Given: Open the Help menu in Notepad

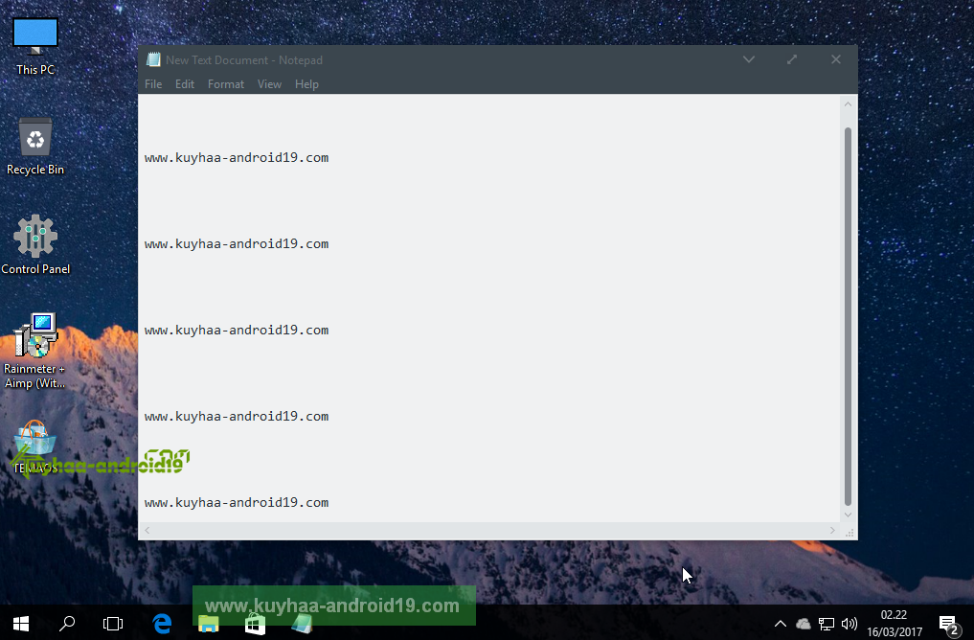Looking at the screenshot, I should tap(306, 84).
